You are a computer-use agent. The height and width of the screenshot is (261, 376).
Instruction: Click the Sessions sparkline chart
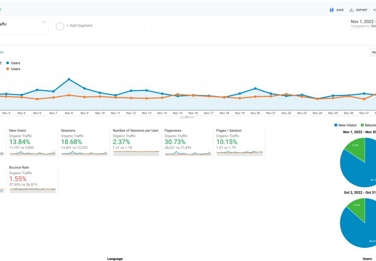pyautogui.click(x=84, y=153)
